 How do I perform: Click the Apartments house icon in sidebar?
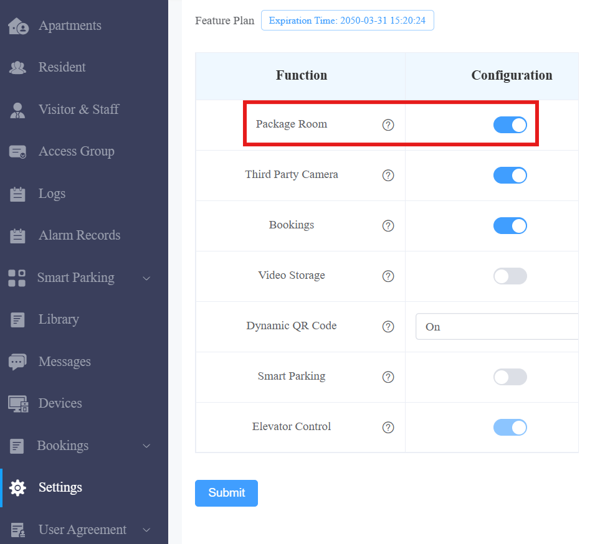pyautogui.click(x=18, y=26)
